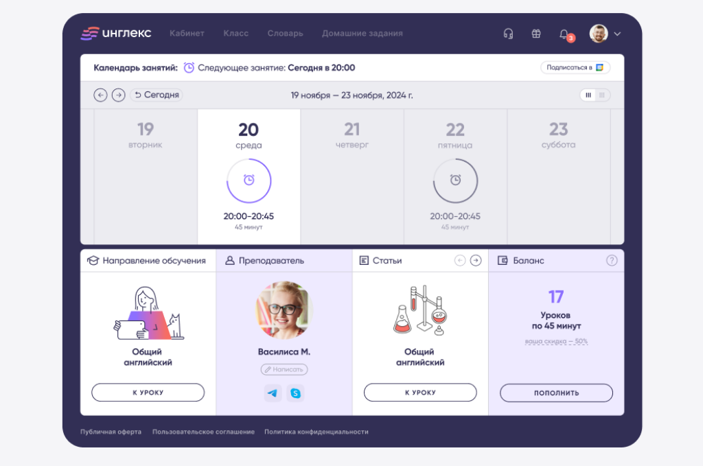Open notifications using the bell icon
The width and height of the screenshot is (703, 466).
pyautogui.click(x=563, y=33)
